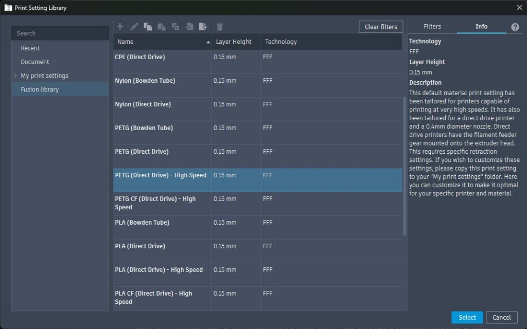Click the paste print setting icon
The width and height of the screenshot is (527, 329).
coord(162,27)
